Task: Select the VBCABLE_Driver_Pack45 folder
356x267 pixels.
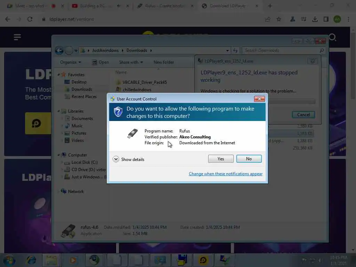Action: click(145, 82)
